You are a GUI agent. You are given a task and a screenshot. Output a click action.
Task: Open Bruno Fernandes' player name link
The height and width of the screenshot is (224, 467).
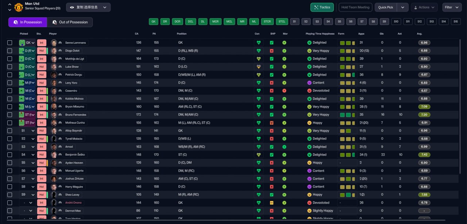76,115
